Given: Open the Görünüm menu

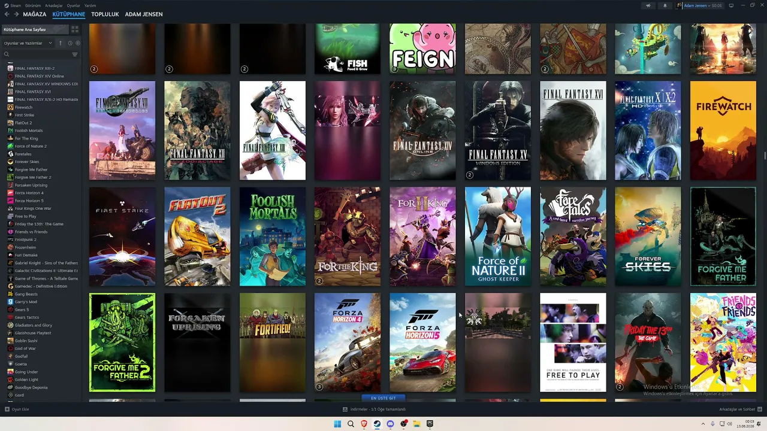Looking at the screenshot, I should [x=34, y=5].
